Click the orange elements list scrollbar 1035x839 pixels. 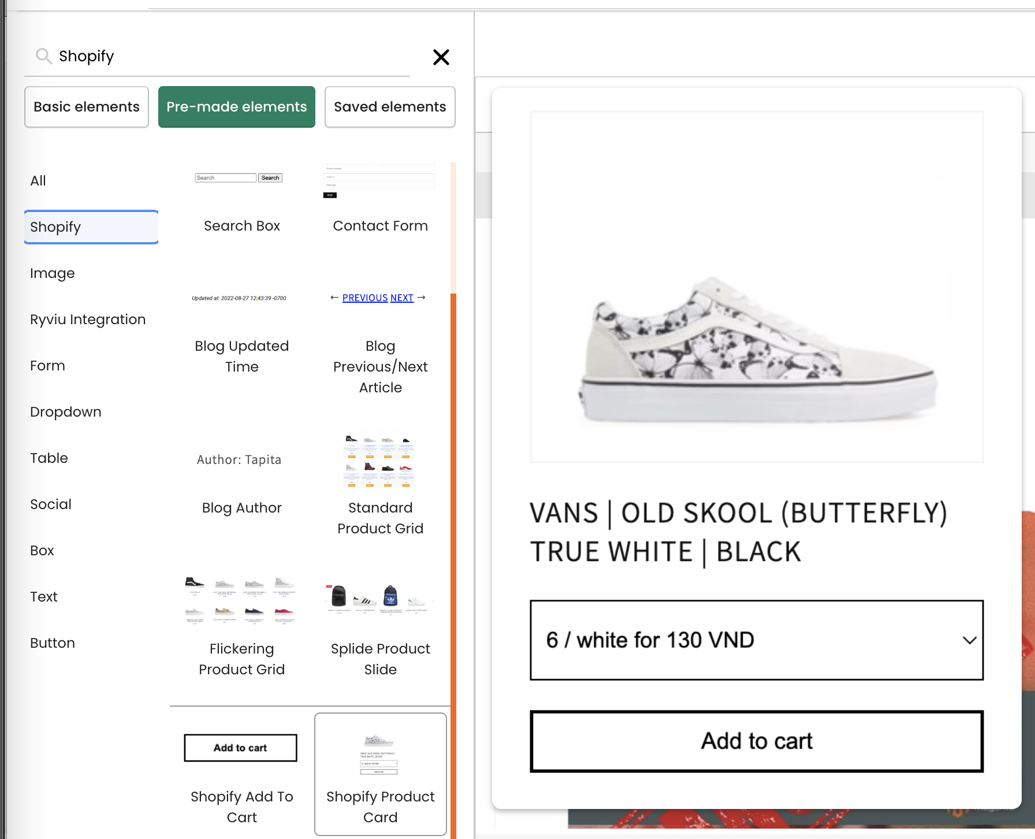[453, 566]
